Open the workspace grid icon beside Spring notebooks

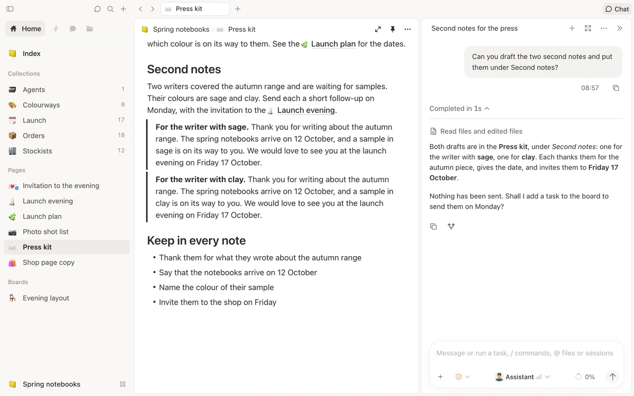click(x=123, y=384)
